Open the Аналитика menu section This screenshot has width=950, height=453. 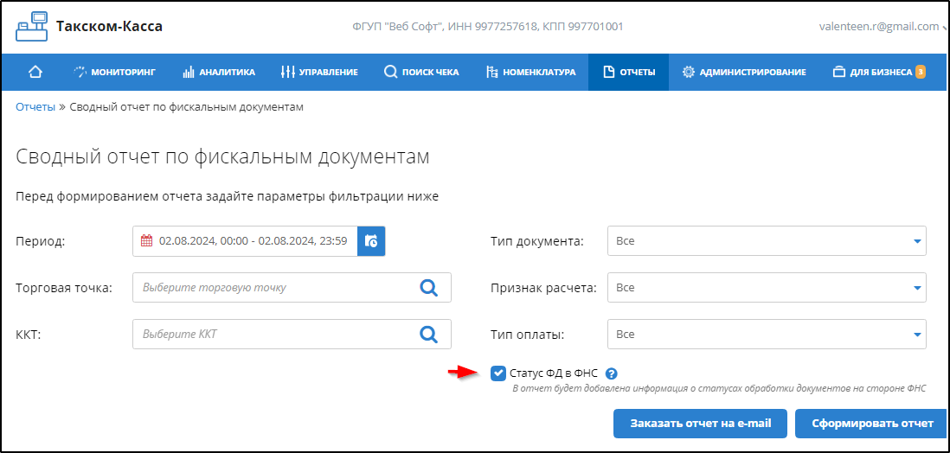(219, 72)
